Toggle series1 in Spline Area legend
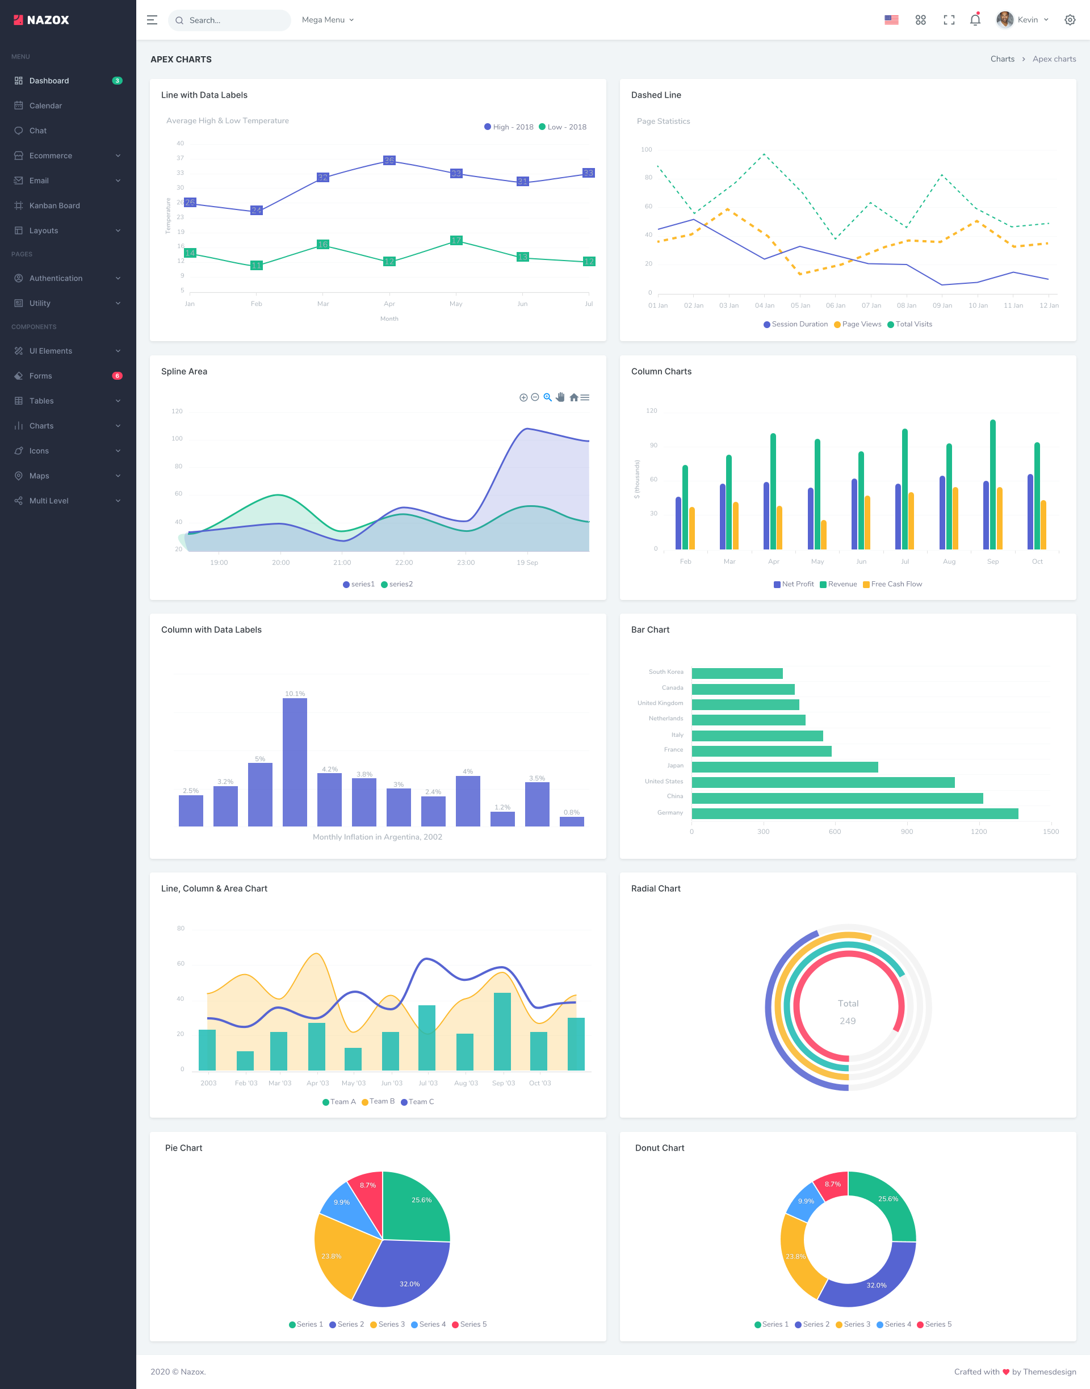 (359, 584)
